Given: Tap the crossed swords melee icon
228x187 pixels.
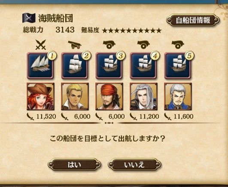Looking at the screenshot, I should tap(40, 45).
